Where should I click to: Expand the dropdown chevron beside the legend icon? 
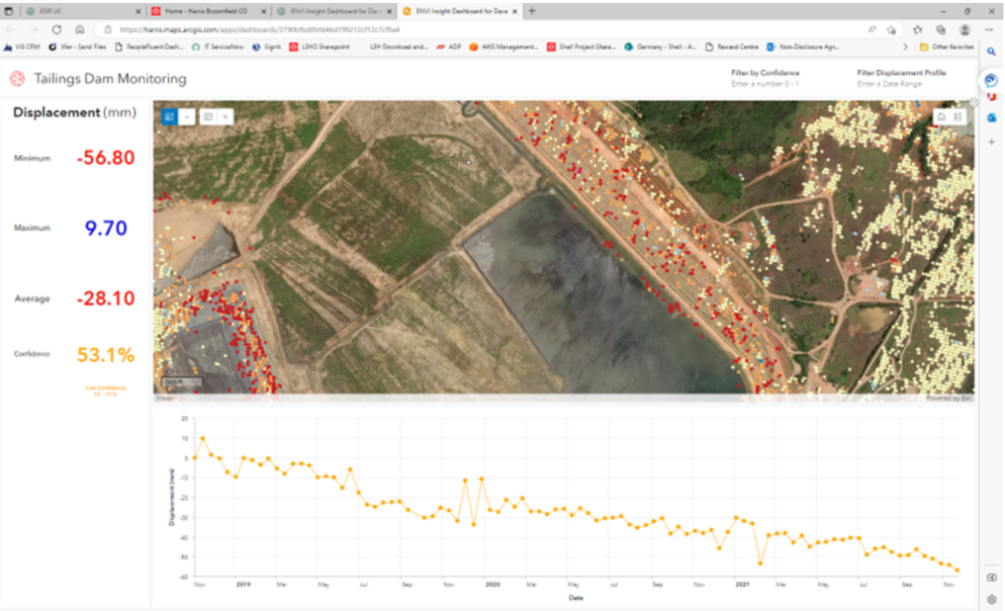[x=187, y=117]
